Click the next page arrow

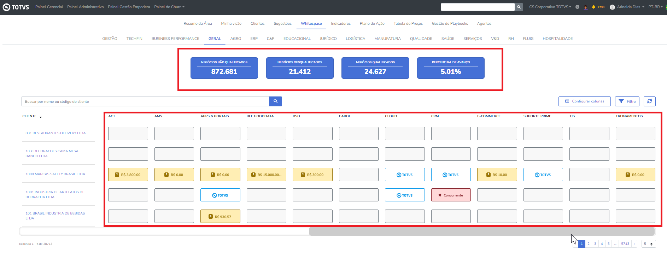[634, 244]
